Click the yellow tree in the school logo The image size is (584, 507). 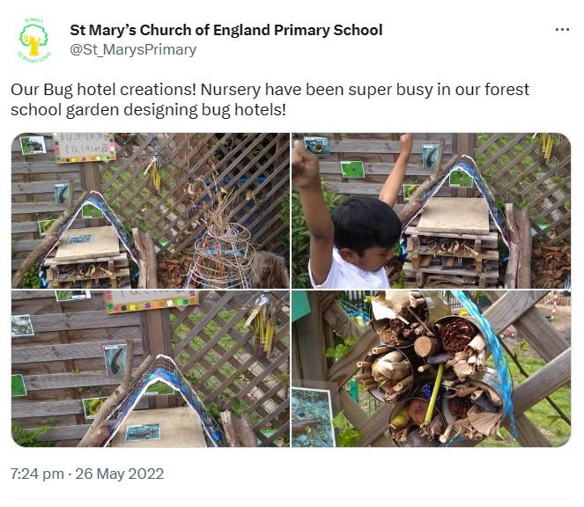coord(34,37)
